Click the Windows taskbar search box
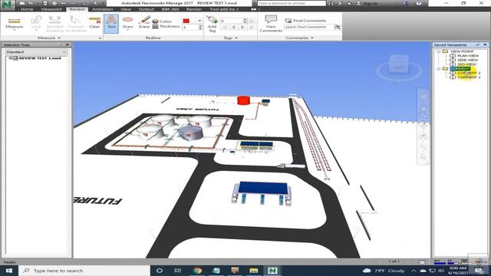Viewport: 491px width, 276px height. (84, 271)
